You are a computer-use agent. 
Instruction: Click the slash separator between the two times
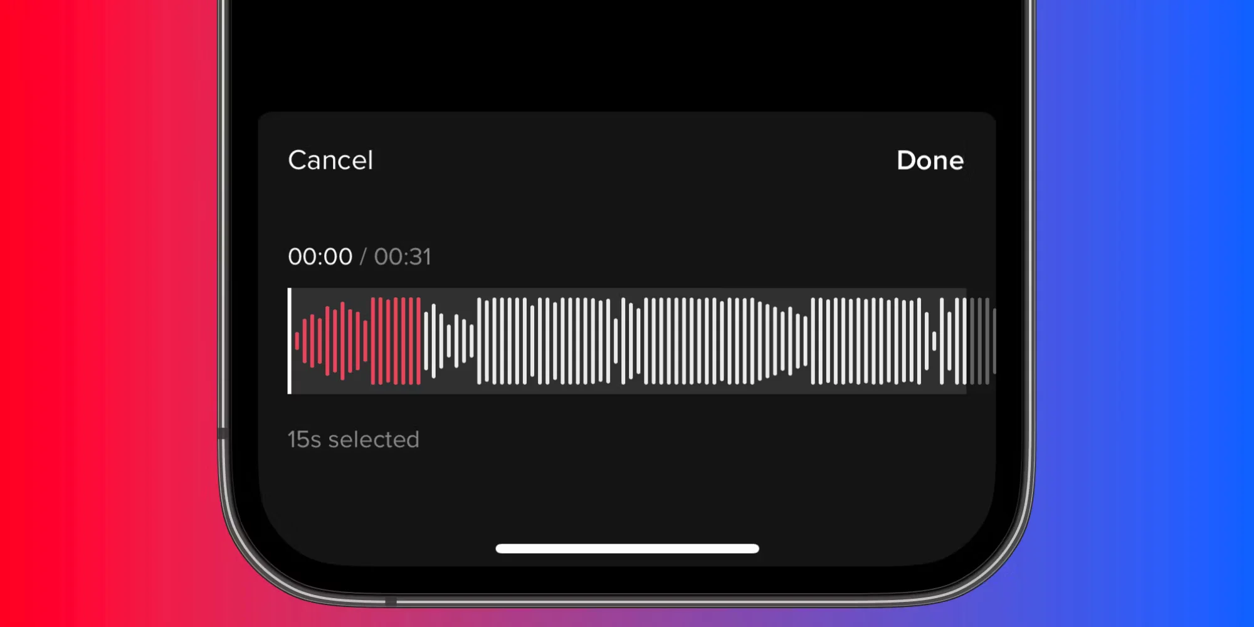[x=363, y=256]
